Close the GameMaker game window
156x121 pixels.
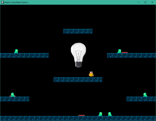point(152,2)
